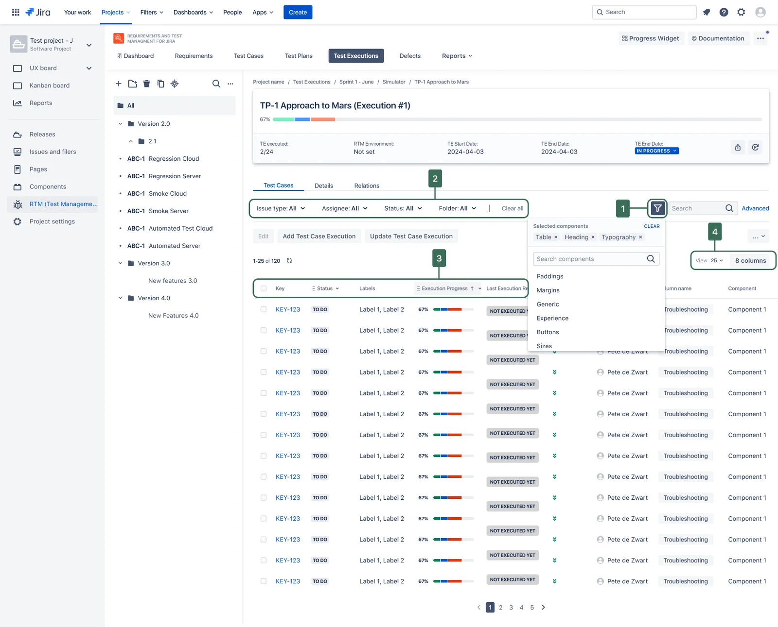778x627 pixels.
Task: Click the refresh icon in execution header
Action: pos(755,147)
